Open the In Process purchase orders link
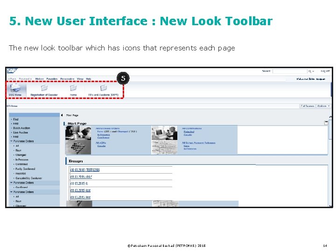The width and height of the screenshot is (336, 252). (104, 134)
